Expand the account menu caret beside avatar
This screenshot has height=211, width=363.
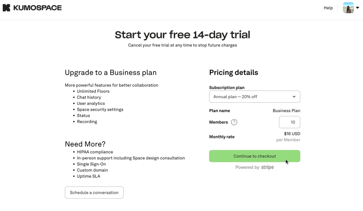[357, 8]
